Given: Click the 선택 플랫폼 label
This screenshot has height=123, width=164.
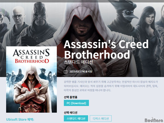Looking at the screenshot, I should pyautogui.click(x=71, y=97).
